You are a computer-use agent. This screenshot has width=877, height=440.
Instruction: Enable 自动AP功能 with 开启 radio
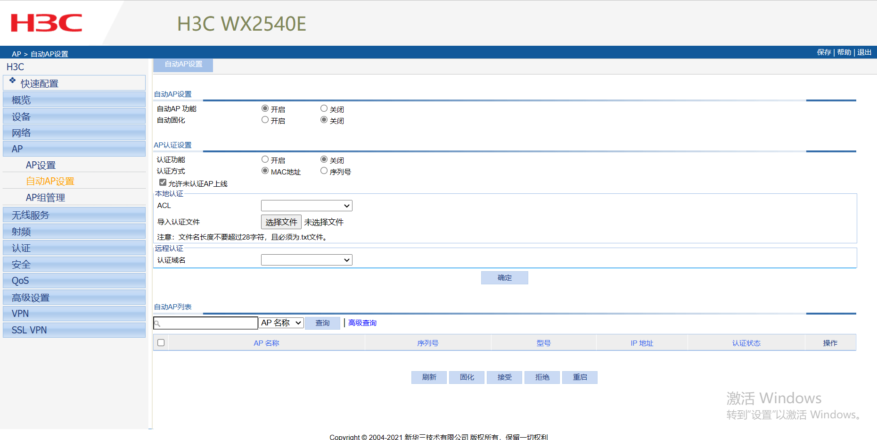tap(265, 108)
